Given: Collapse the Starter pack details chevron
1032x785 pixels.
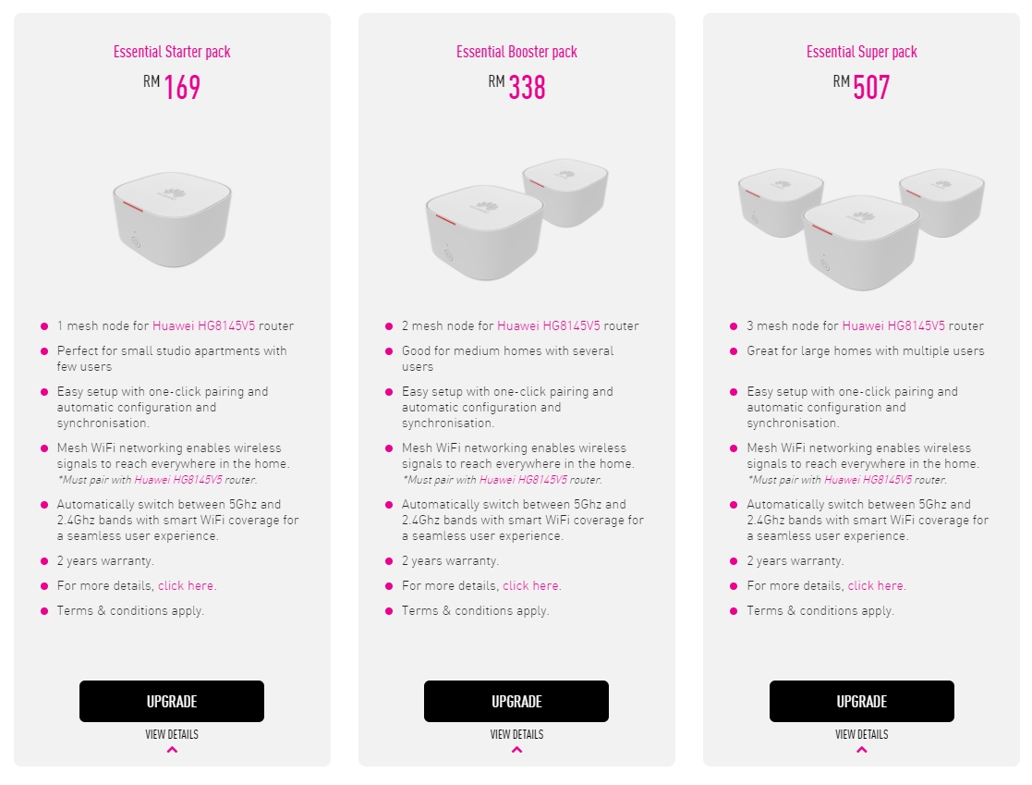Looking at the screenshot, I should tap(172, 750).
